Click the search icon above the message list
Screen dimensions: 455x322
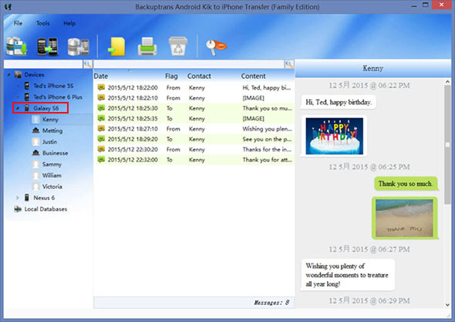click(x=288, y=64)
